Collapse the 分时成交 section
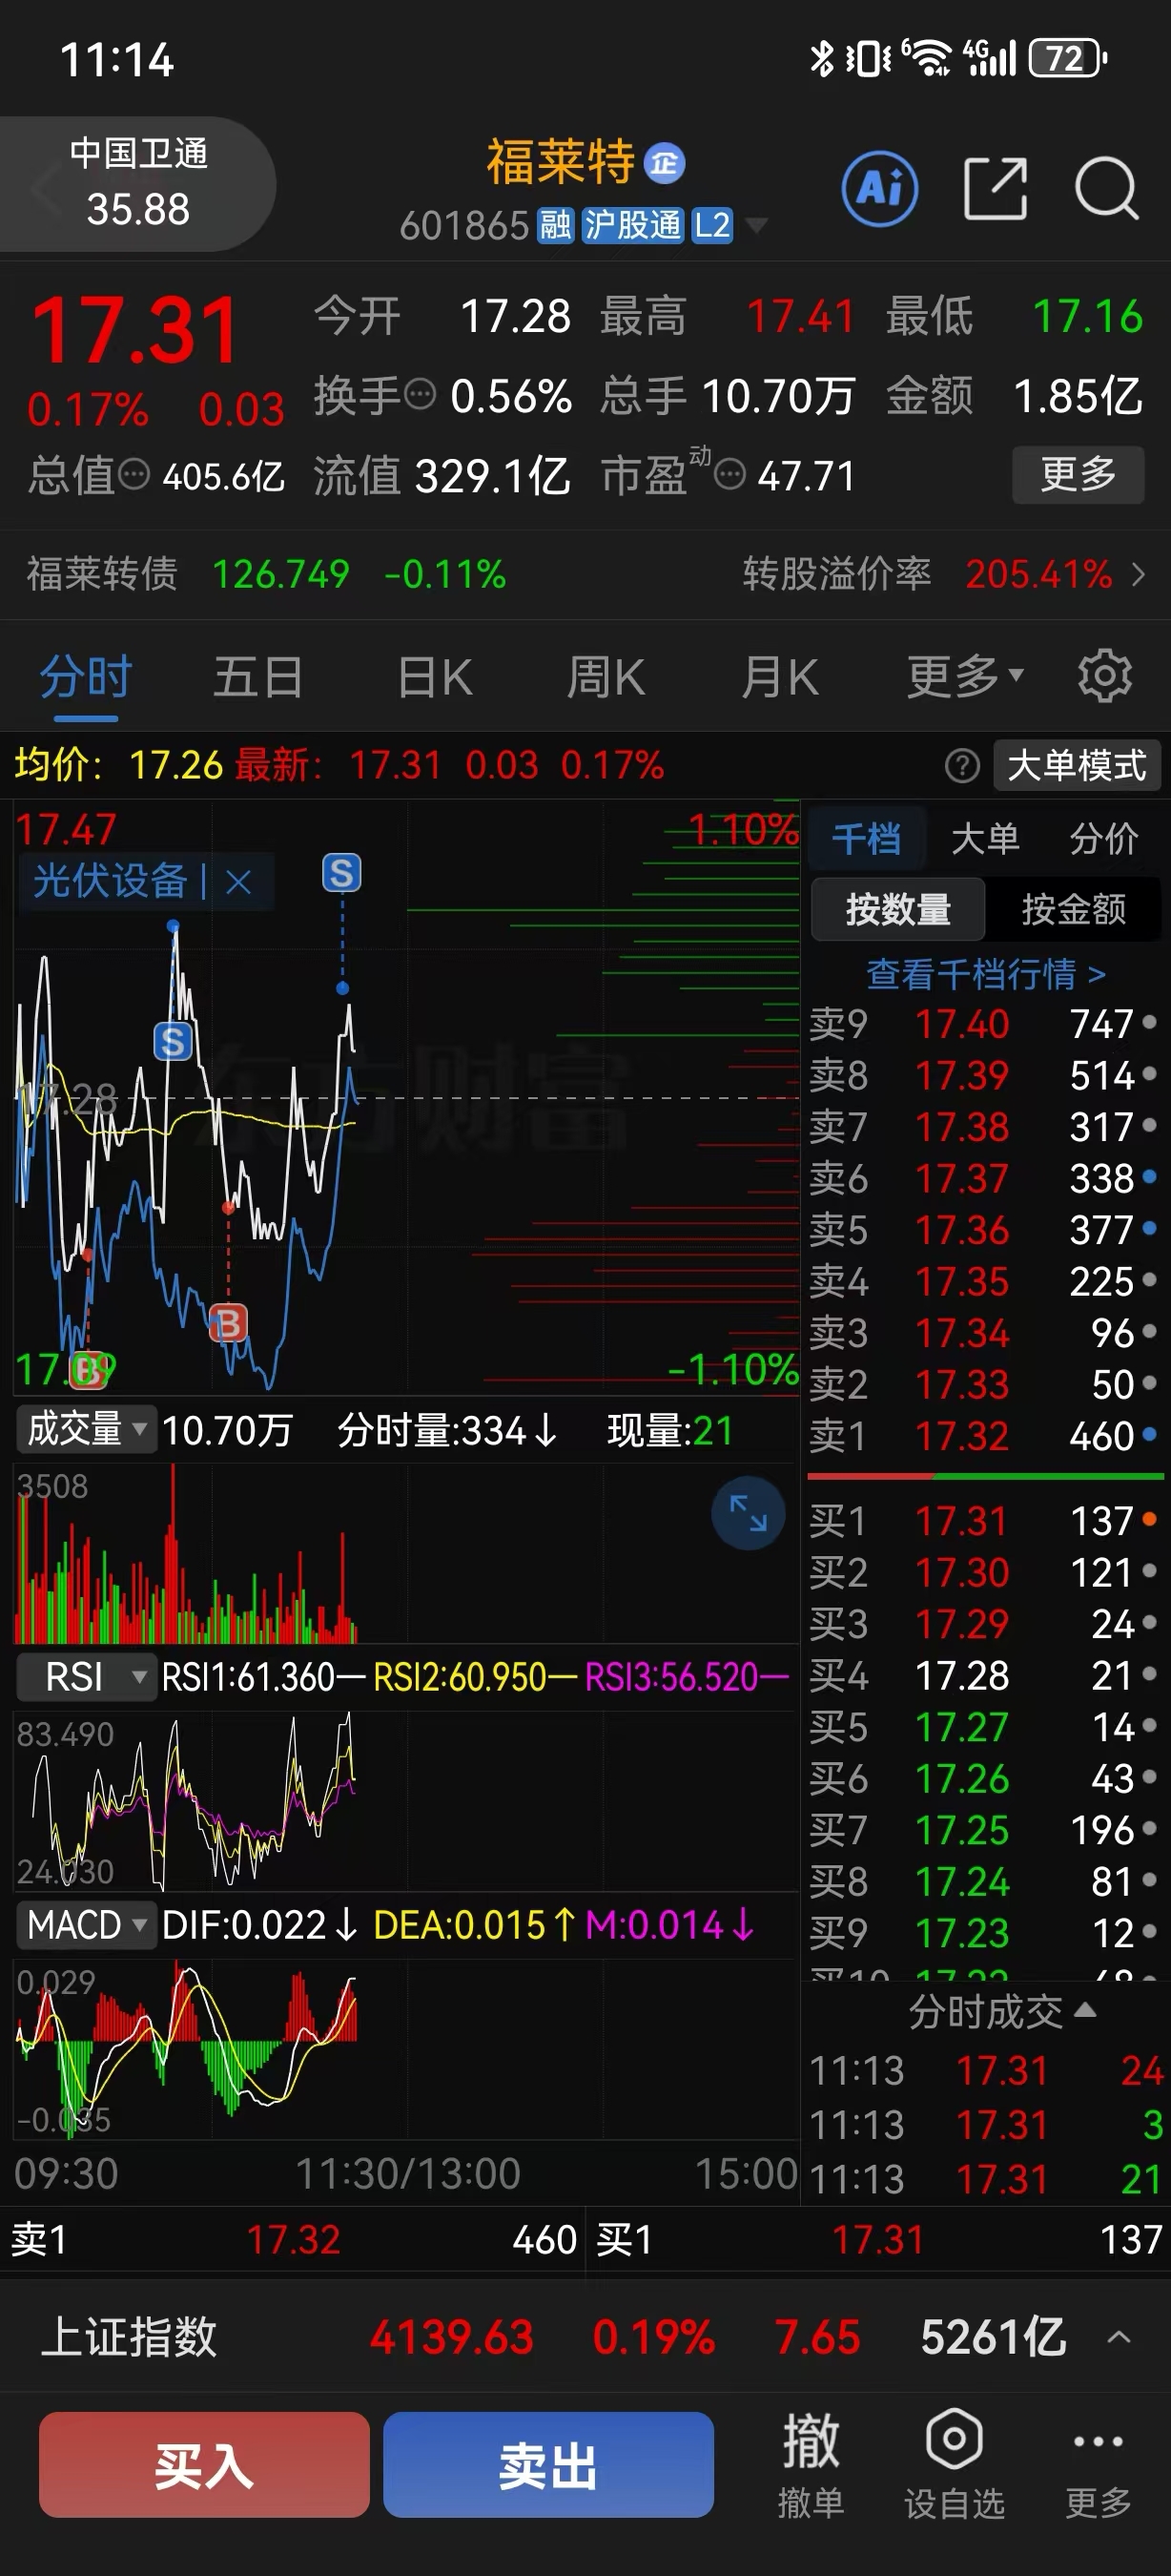 (x=1002, y=2011)
